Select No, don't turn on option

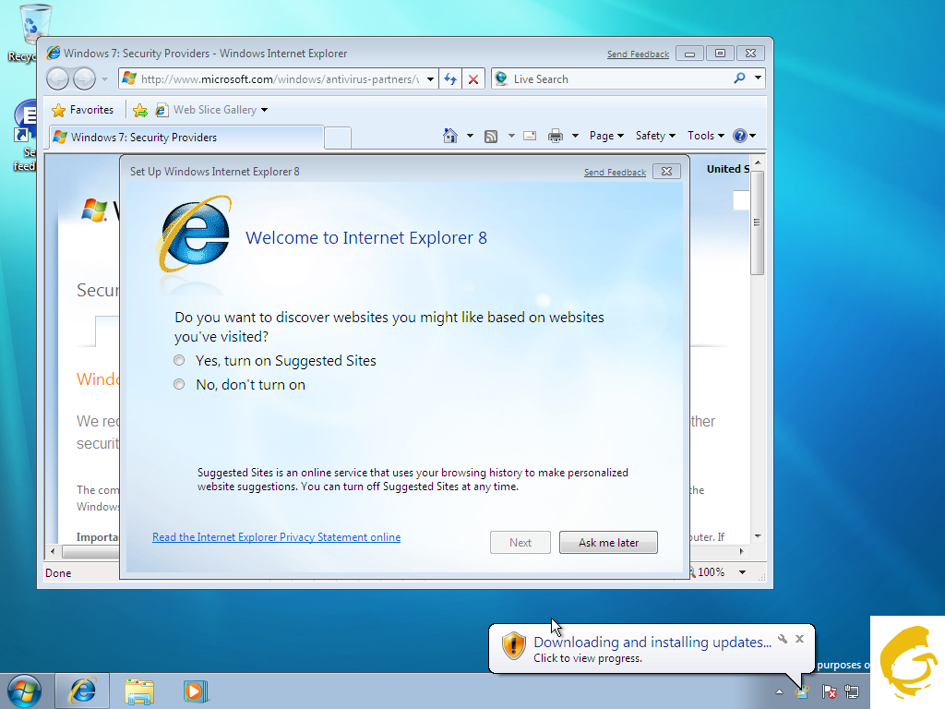click(x=180, y=385)
